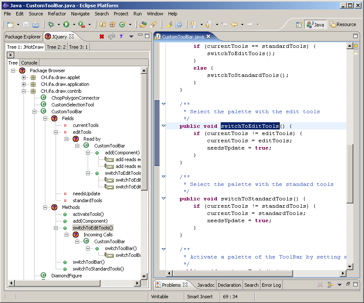The width and height of the screenshot is (364, 303).
Task: Switch to the Console tab
Action: click(29, 63)
